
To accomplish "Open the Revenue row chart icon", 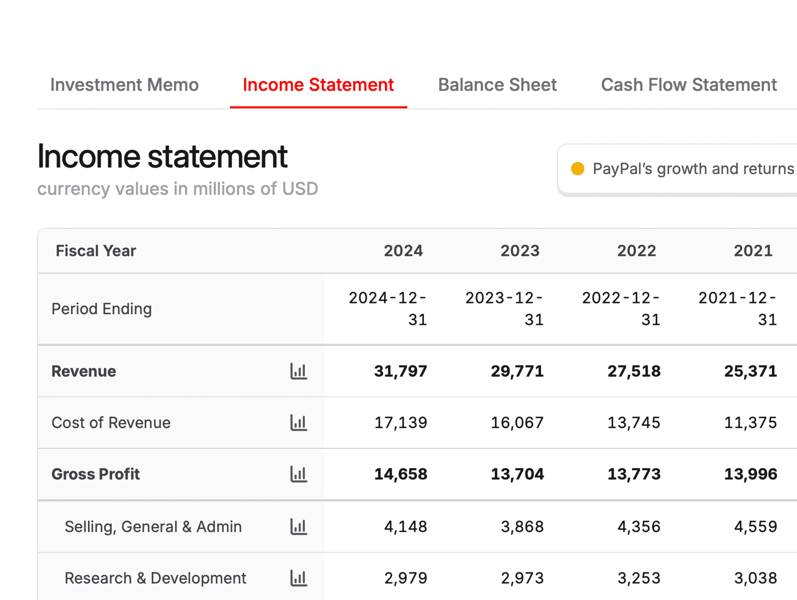I will click(298, 371).
